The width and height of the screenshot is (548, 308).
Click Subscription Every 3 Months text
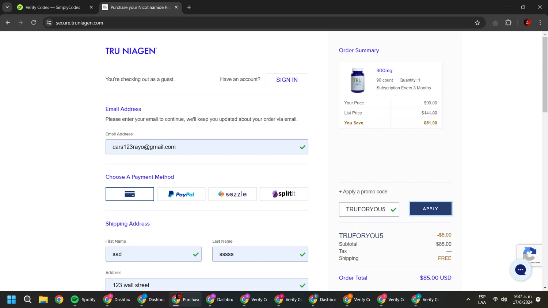(x=403, y=88)
